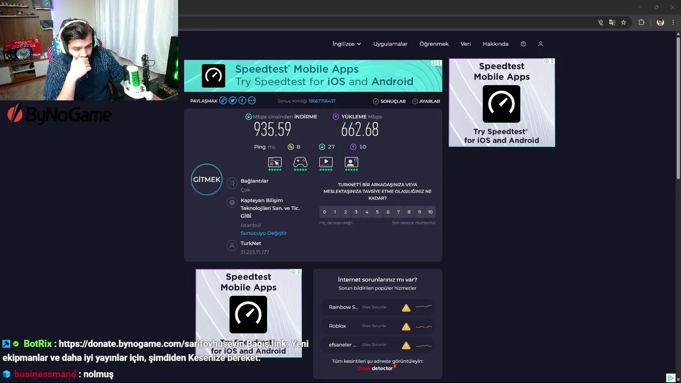Open the Veri menu

466,44
